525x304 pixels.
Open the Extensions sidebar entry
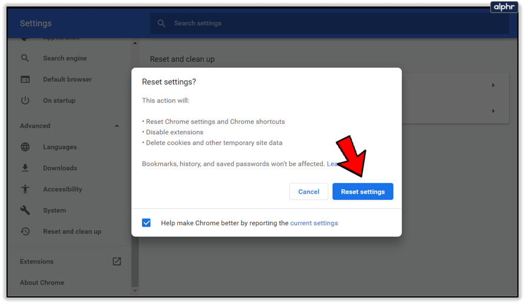coord(37,262)
